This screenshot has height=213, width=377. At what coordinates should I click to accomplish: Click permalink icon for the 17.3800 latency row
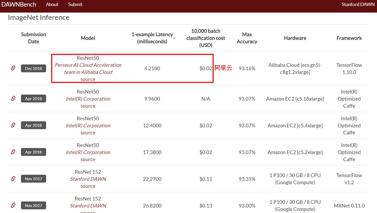[13, 152]
